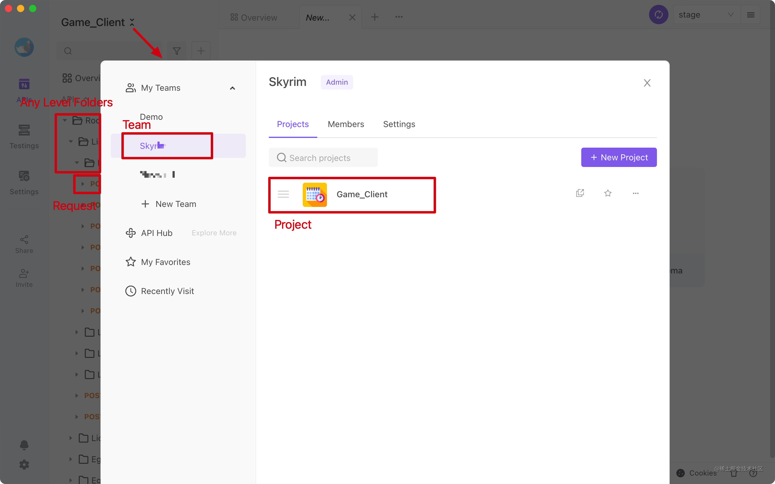The image size is (775, 484).
Task: Close the New... tab
Action: point(352,18)
